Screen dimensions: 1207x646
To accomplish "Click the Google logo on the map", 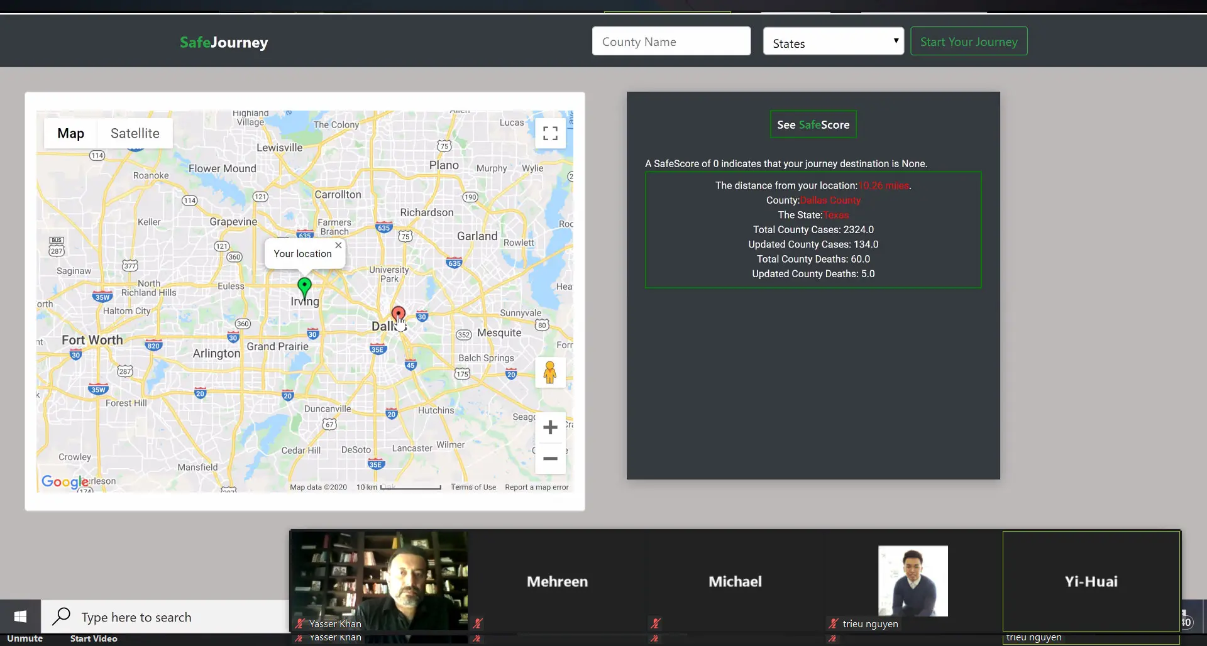I will (64, 482).
